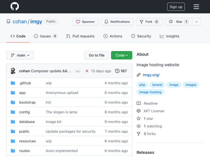Screen dimensions: 210x157
Task: Switch to the Insights tab
Action: click(x=169, y=36)
